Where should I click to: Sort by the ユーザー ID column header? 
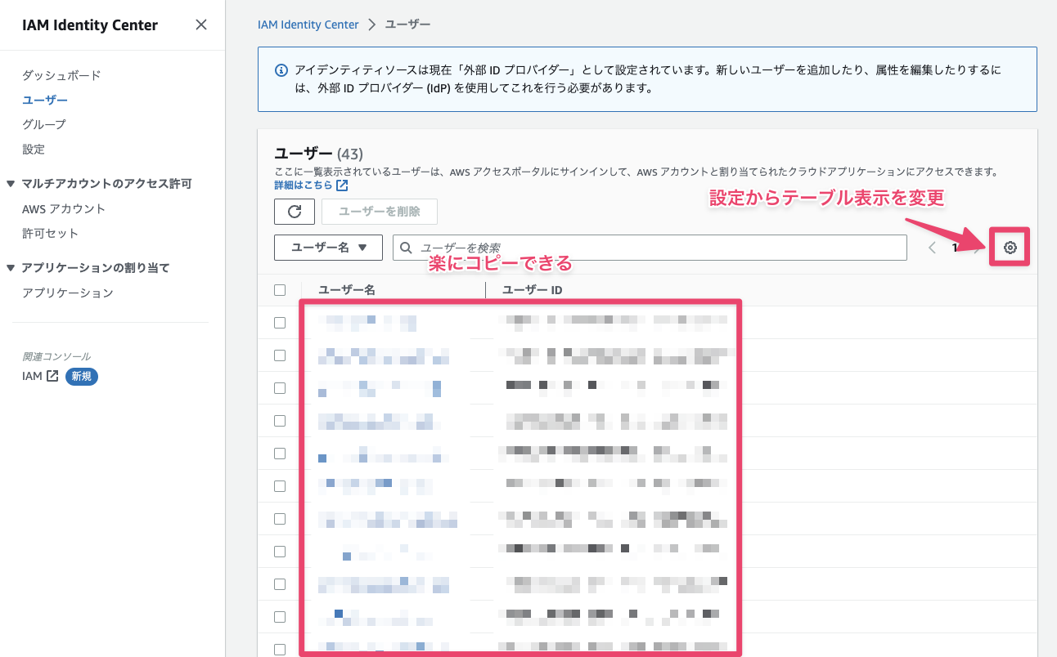pos(533,290)
